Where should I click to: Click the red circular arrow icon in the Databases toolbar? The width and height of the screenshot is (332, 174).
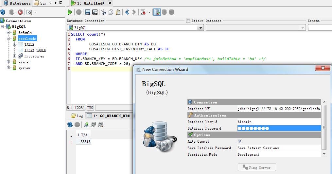pyautogui.click(x=20, y=12)
